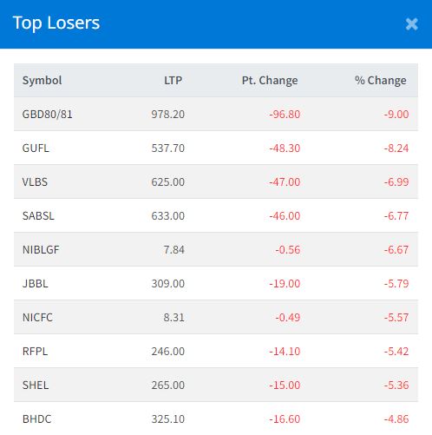Close the Top Losers panel
Image resolution: width=432 pixels, height=435 pixels.
coord(411,24)
